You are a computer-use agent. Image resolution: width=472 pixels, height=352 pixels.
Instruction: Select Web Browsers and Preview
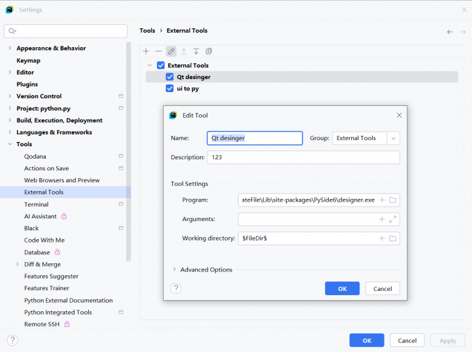tap(62, 180)
